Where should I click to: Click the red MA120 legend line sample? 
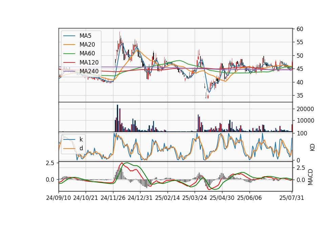coord(69,62)
